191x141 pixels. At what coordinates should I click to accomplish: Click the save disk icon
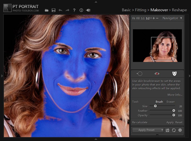pyautogui.click(x=54, y=10)
